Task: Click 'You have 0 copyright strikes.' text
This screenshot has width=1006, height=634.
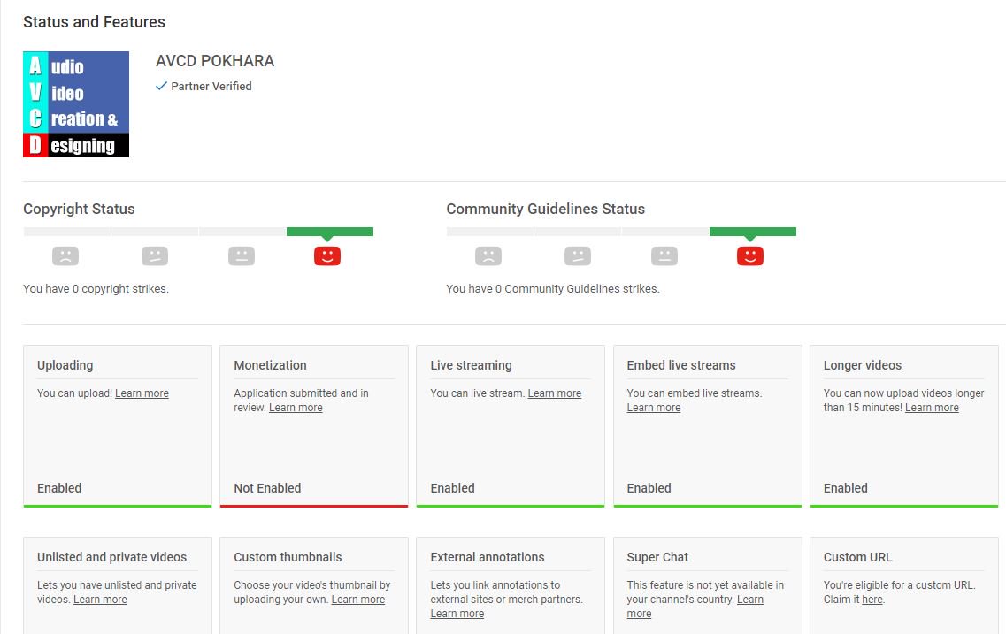Action: [96, 288]
